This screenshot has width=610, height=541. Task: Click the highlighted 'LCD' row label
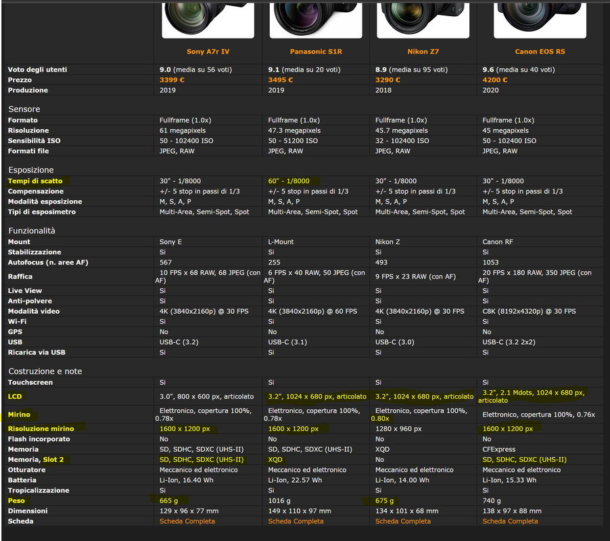click(15, 396)
